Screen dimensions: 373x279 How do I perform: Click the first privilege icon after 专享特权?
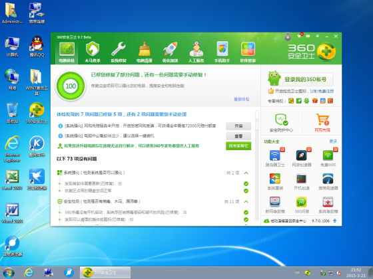[x=291, y=101]
